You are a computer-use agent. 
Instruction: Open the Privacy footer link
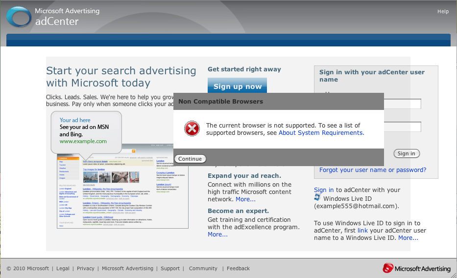tap(86, 268)
